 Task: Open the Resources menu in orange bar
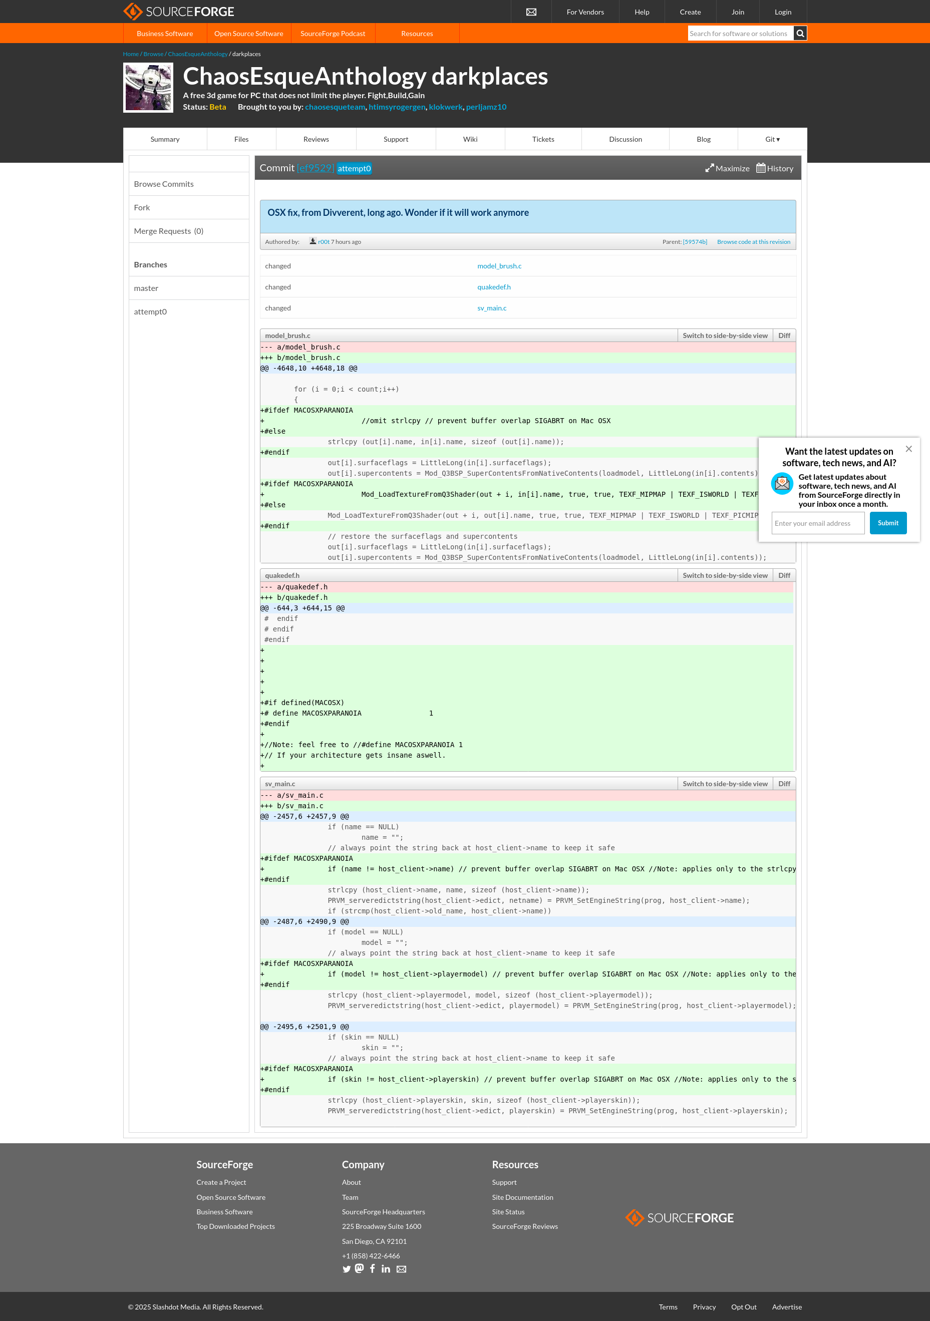point(417,34)
